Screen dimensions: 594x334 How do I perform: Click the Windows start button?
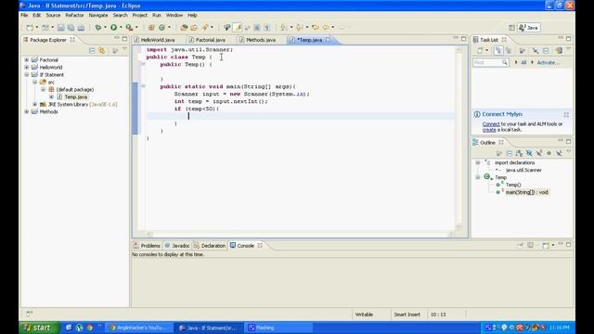click(x=39, y=328)
